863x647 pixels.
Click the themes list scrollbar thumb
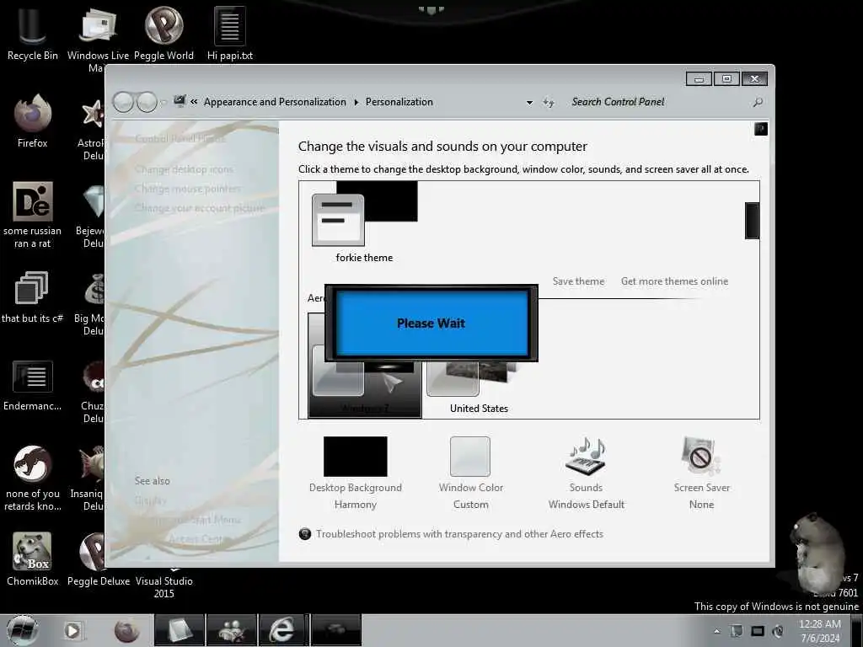tap(752, 221)
